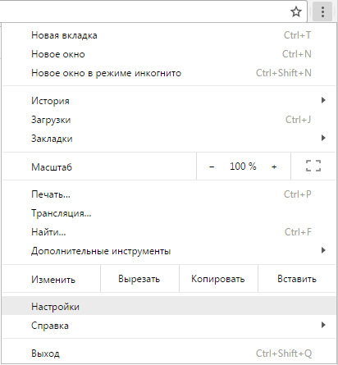Start Трансляция… casting
This screenshot has width=338, height=365.
[169, 213]
